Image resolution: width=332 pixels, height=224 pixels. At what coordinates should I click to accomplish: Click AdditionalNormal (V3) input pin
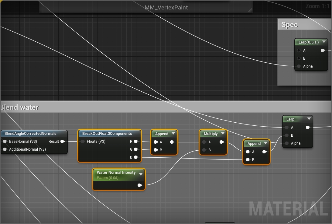coord(5,149)
